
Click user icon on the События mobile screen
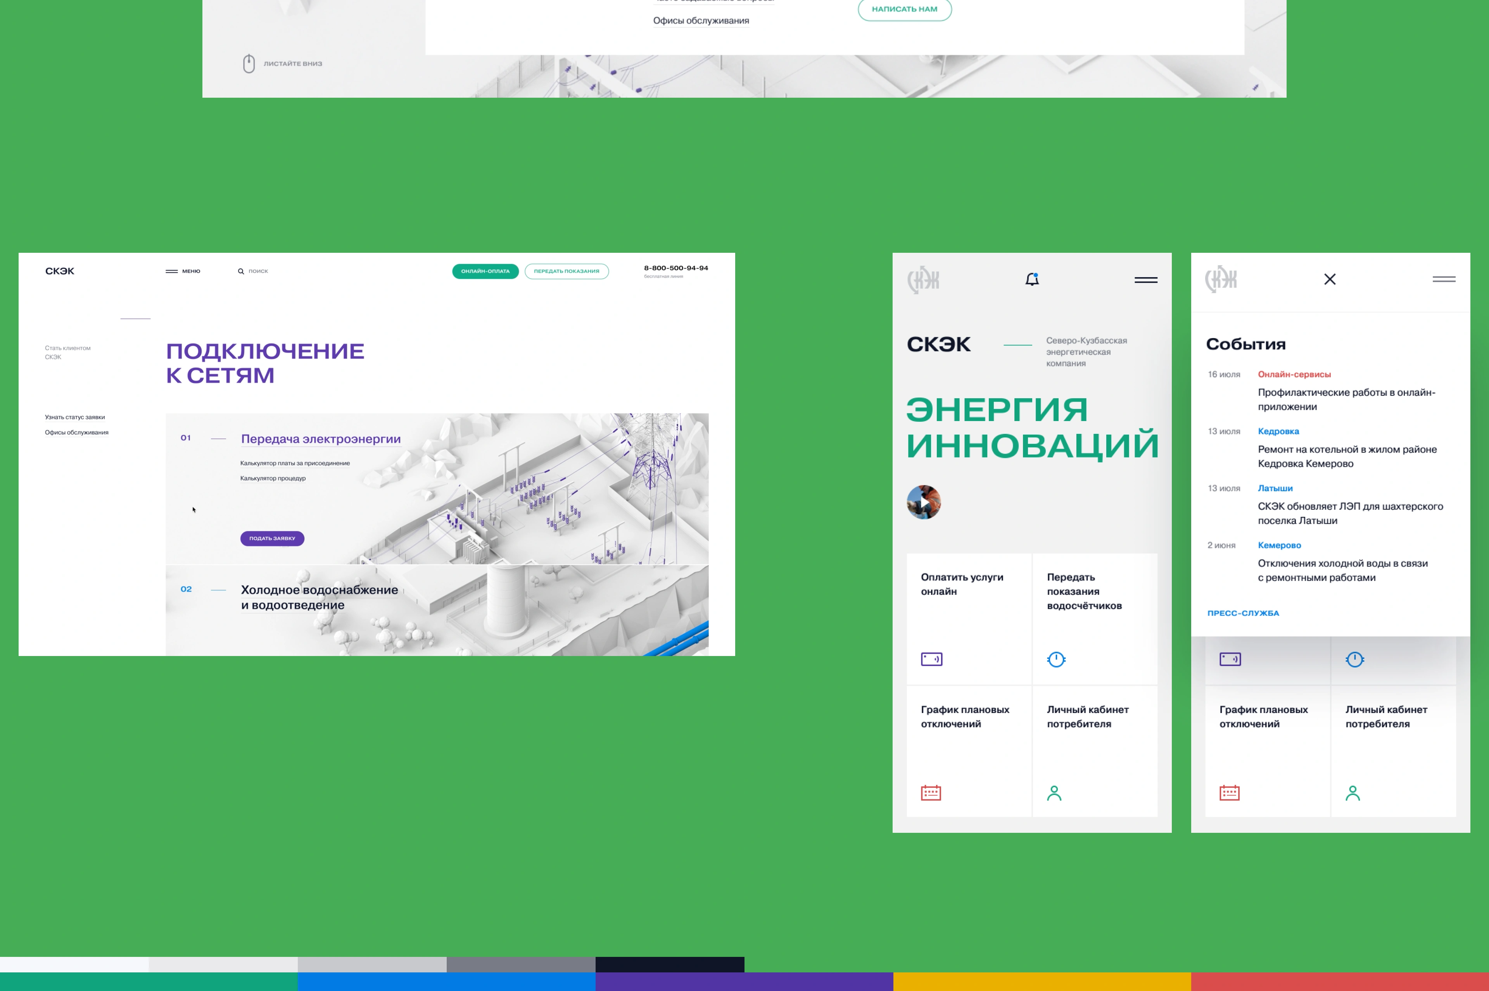[1353, 792]
